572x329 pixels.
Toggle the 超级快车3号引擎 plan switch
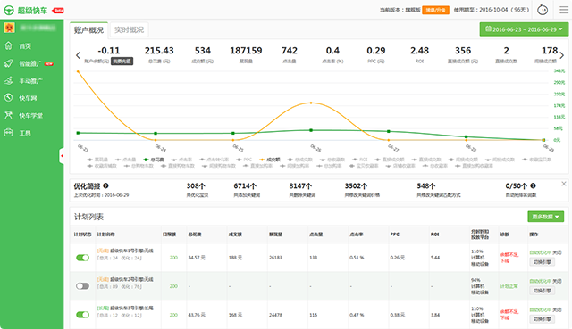coord(82,315)
